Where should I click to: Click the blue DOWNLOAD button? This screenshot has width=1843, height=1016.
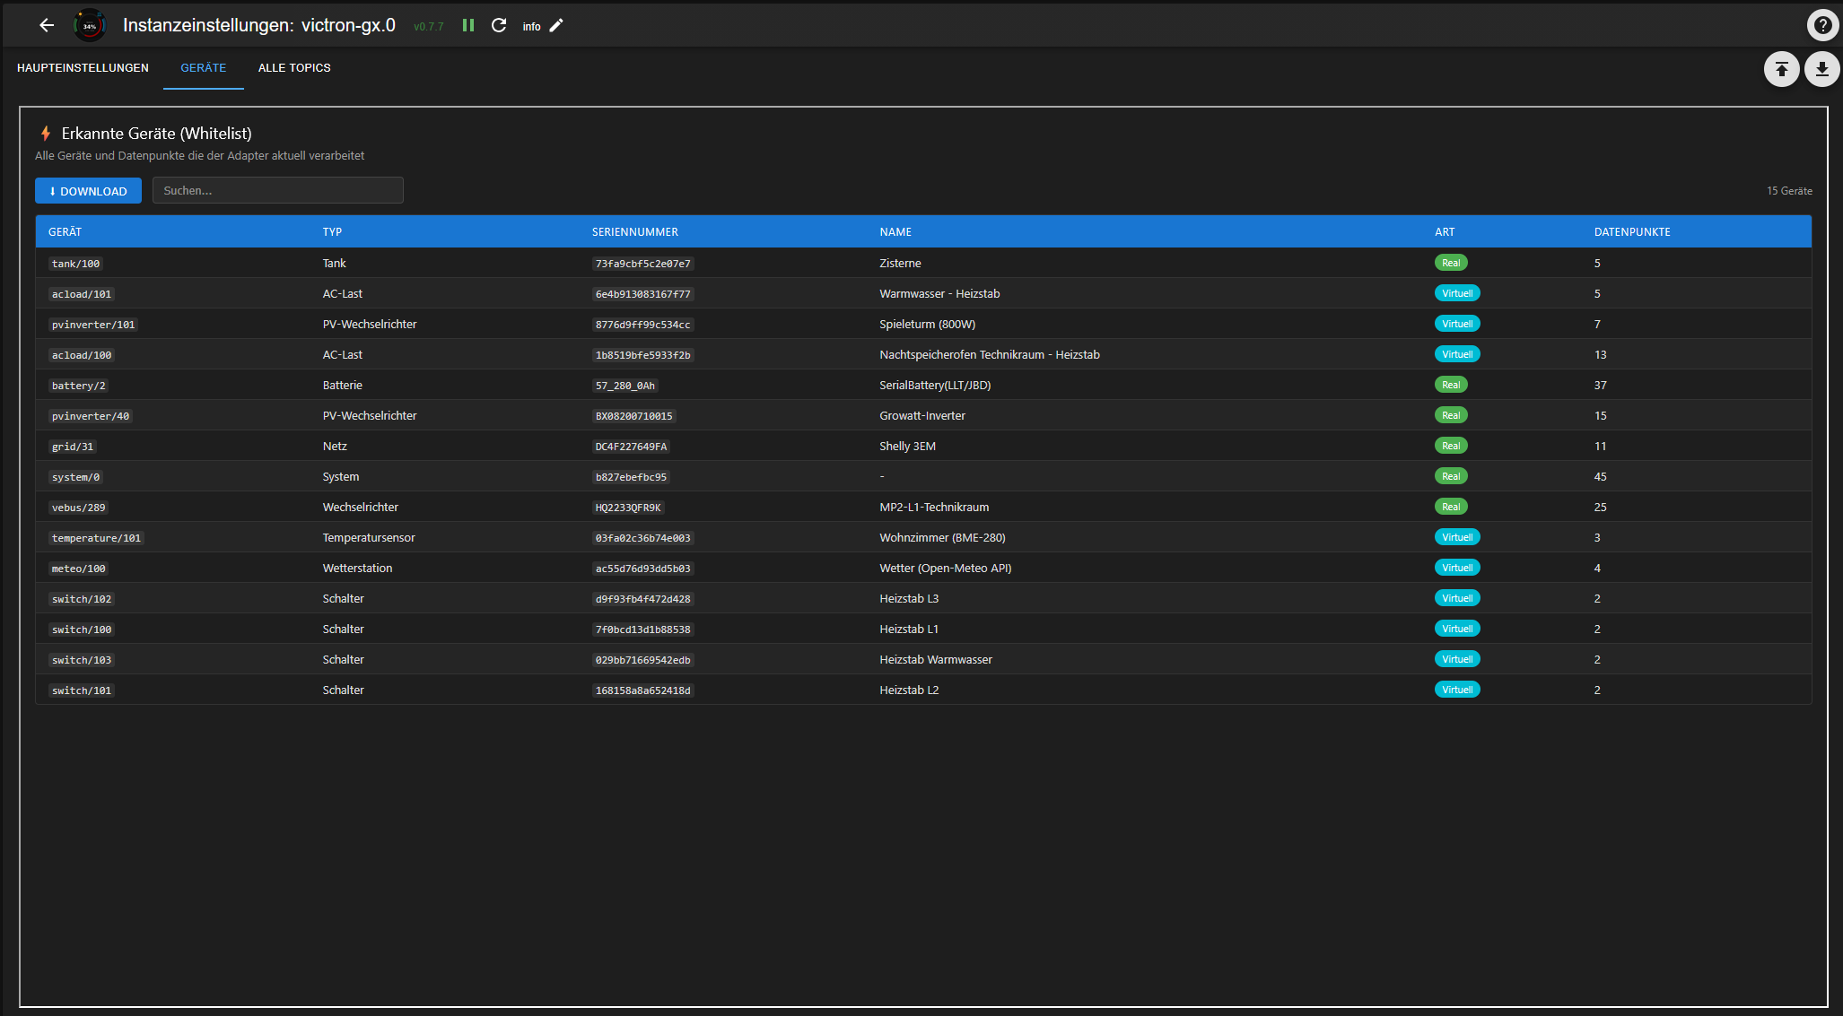88,191
